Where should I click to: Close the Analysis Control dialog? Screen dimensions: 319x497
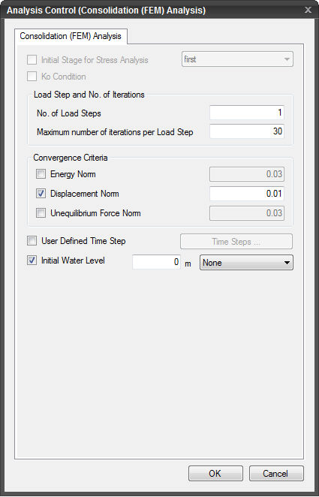(x=308, y=11)
